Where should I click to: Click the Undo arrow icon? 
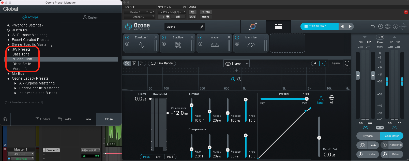pyautogui.click(x=373, y=26)
